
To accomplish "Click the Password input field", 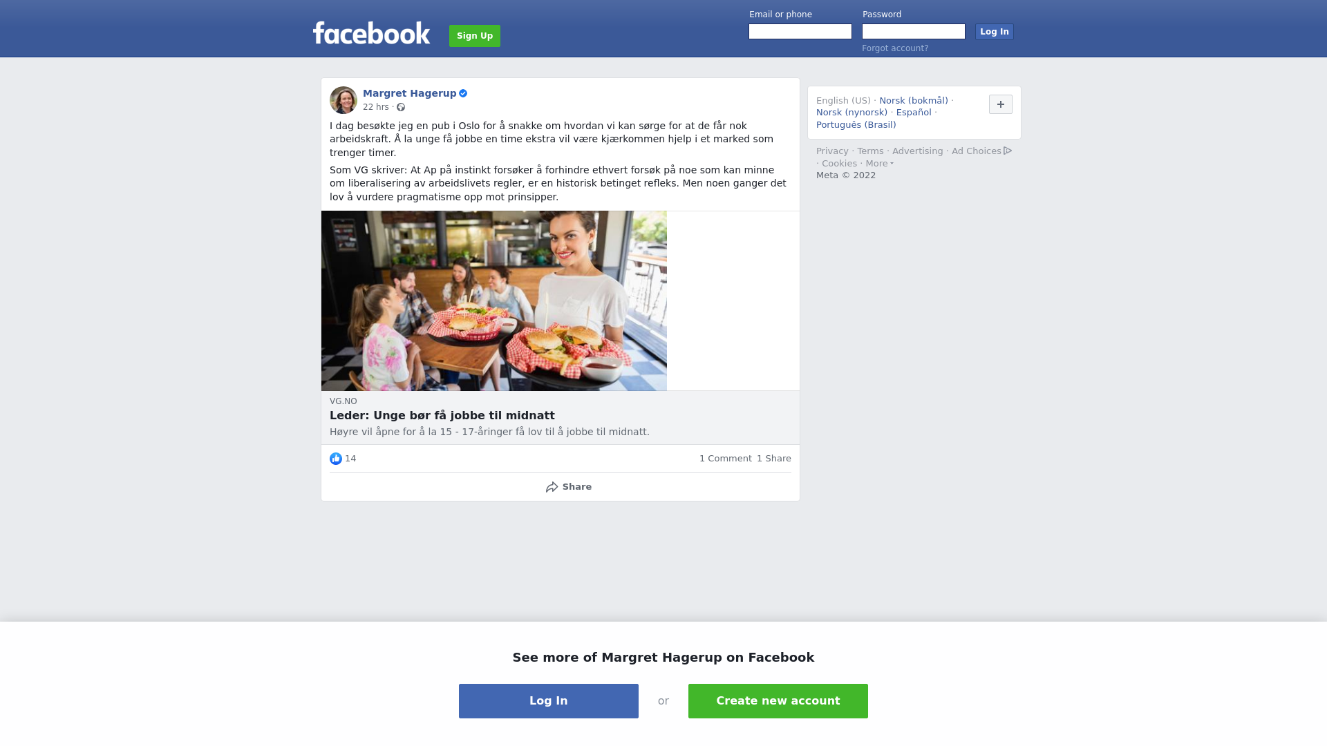I will (914, 32).
